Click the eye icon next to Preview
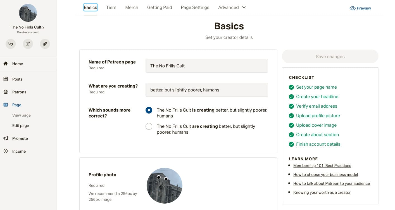 click(x=353, y=8)
